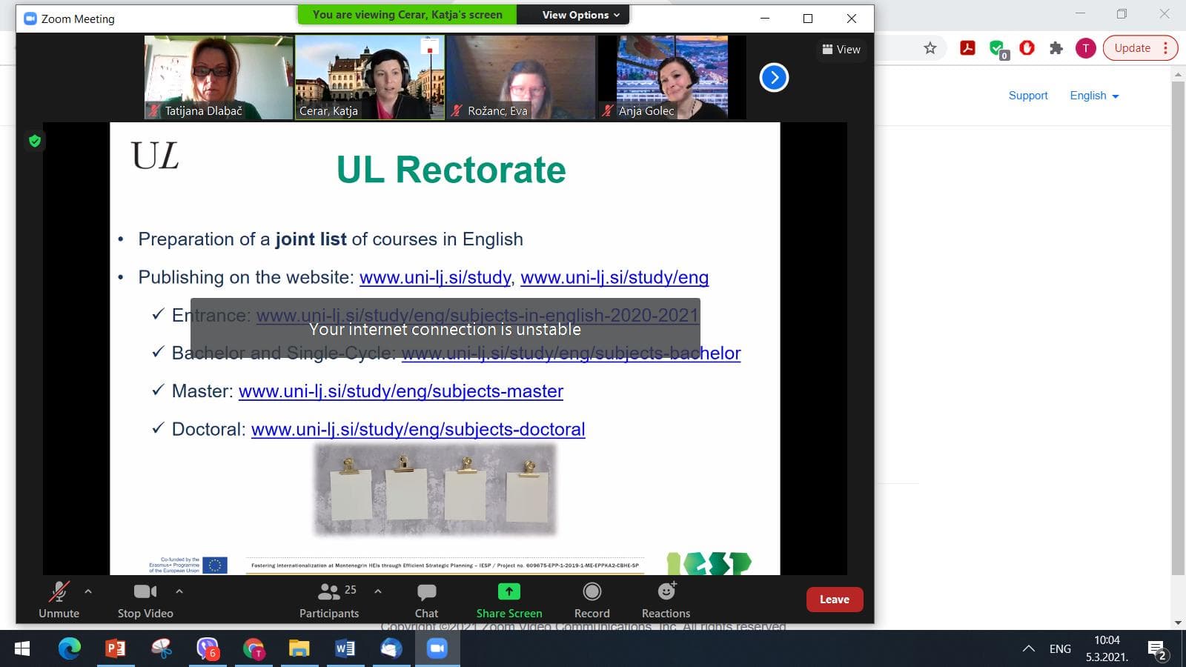Select Tatijana Dlabač video thumbnail
Viewport: 1186px width, 667px height.
coord(219,77)
